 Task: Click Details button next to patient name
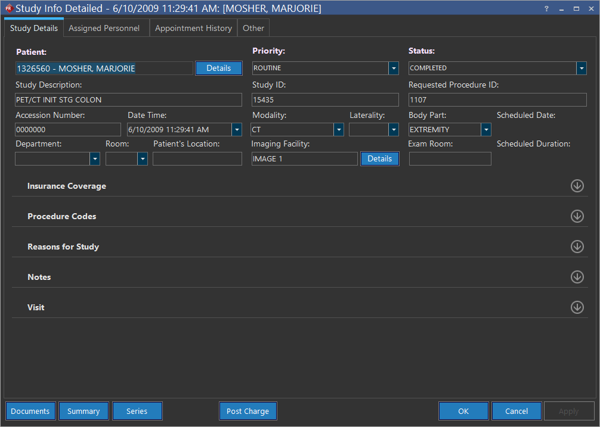(x=218, y=68)
